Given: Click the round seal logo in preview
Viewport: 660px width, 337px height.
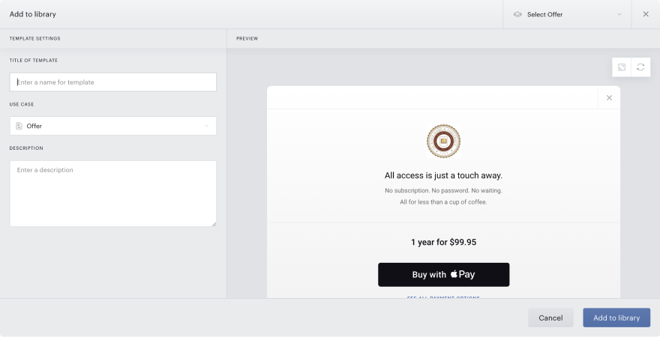Looking at the screenshot, I should (443, 142).
